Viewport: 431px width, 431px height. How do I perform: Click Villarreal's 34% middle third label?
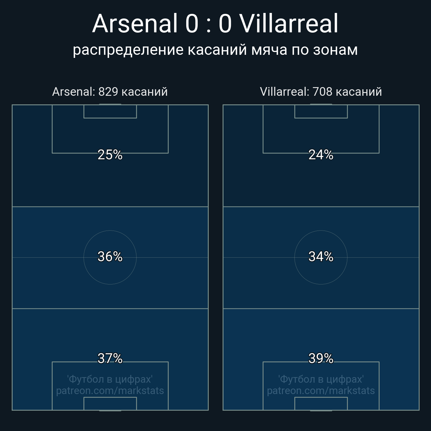321,257
